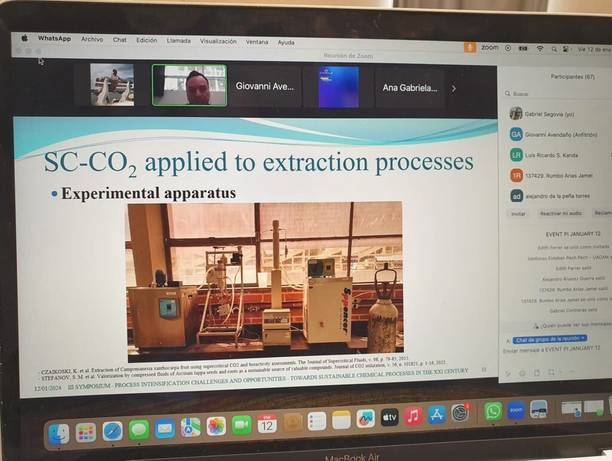The image size is (612, 461).
Task: Open the Visualización menu
Action: (x=218, y=41)
